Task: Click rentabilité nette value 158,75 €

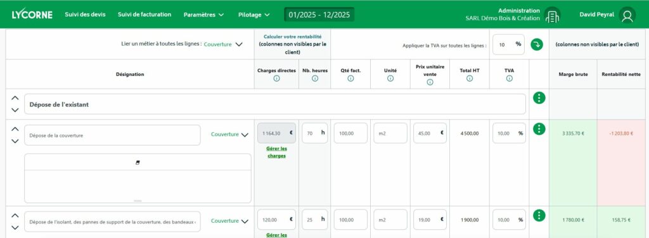Action: tap(621, 220)
